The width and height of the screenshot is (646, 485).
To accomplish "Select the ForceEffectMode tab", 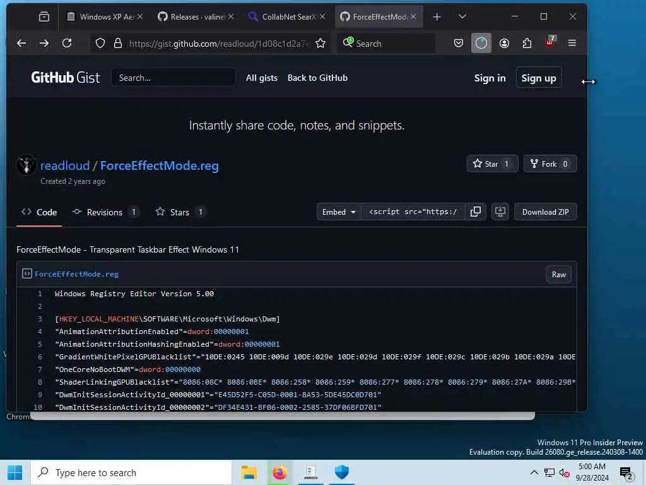I will pyautogui.click(x=379, y=16).
